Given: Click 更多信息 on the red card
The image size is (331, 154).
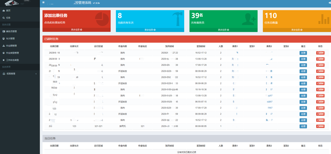Looking at the screenshot, I should click(77, 30).
